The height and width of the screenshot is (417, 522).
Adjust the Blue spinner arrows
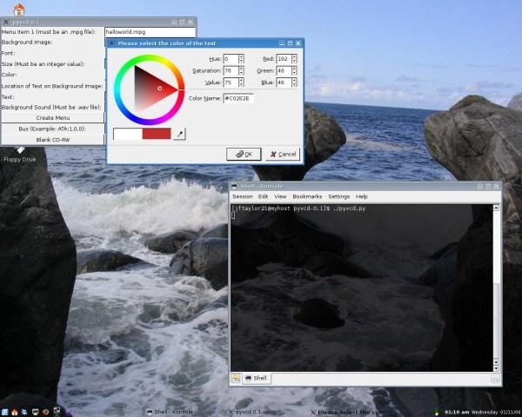[294, 83]
